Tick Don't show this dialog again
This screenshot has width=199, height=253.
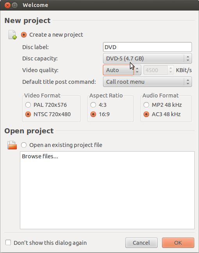(8, 242)
